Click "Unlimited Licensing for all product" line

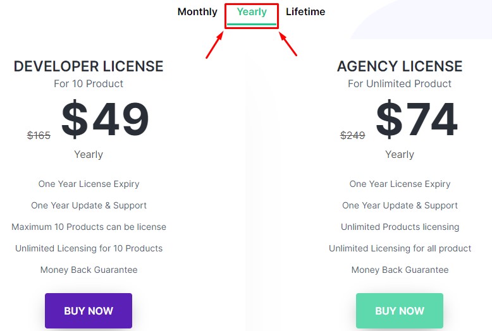point(400,248)
